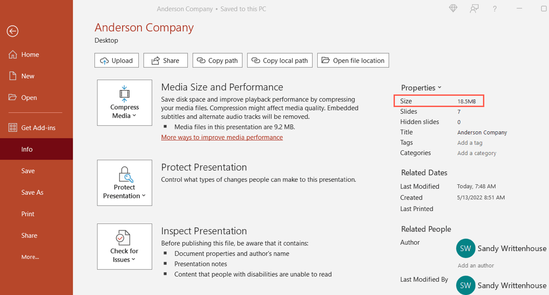The height and width of the screenshot is (295, 549).
Task: Click the premium diamond icon
Action: pyautogui.click(x=452, y=8)
